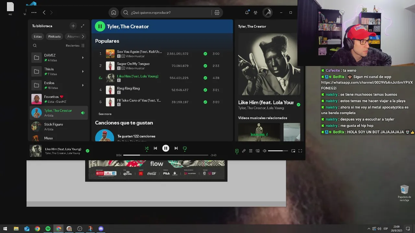Open the Favoritos playlist

pos(59,99)
